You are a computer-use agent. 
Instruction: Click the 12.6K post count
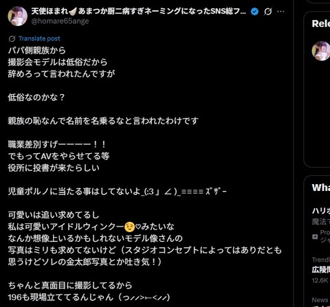[320, 280]
